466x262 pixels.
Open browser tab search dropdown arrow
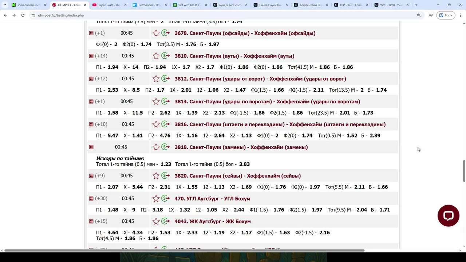5,5
